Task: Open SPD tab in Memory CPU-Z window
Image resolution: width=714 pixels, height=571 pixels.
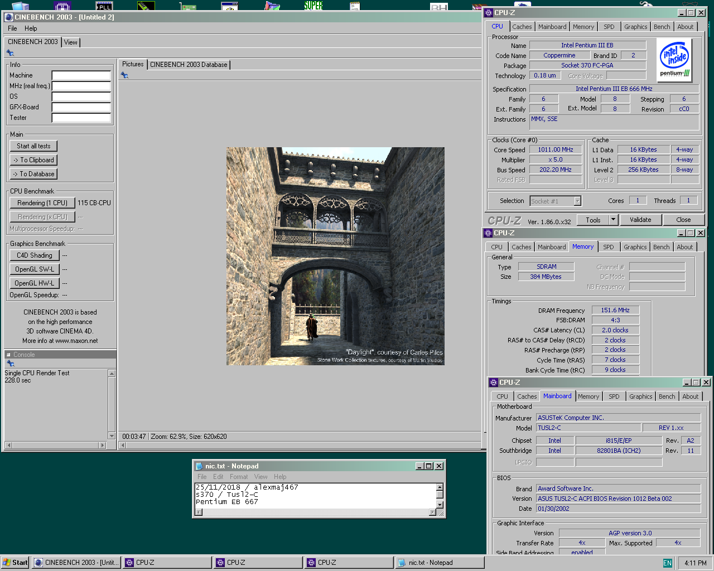Action: click(x=609, y=247)
